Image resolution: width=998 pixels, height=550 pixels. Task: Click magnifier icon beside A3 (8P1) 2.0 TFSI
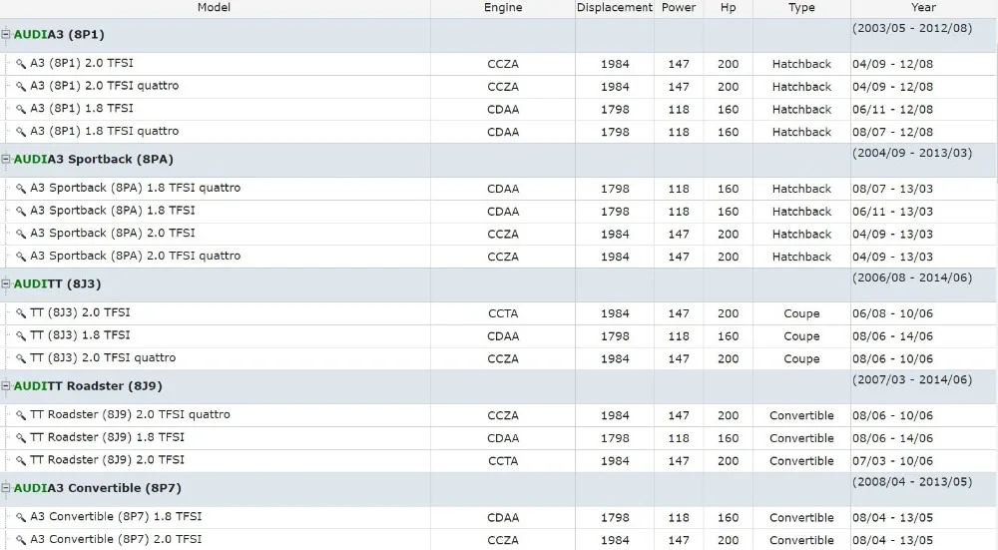(21, 64)
